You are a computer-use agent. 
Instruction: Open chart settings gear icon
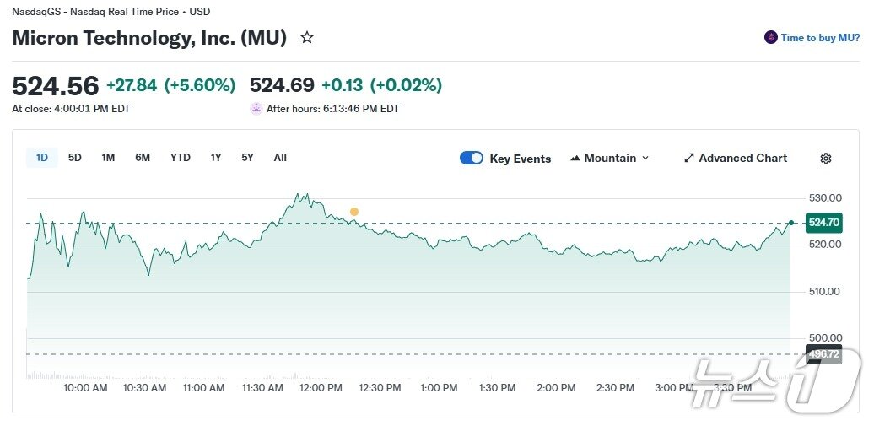point(826,159)
